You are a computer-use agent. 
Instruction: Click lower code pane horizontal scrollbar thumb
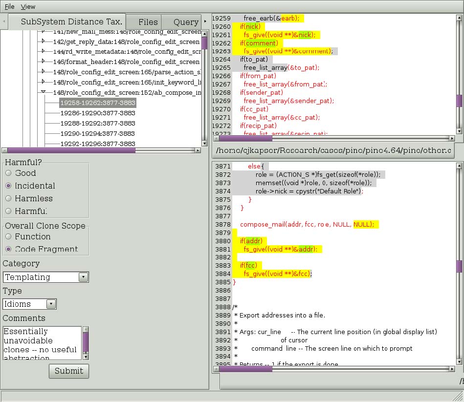(x=245, y=369)
